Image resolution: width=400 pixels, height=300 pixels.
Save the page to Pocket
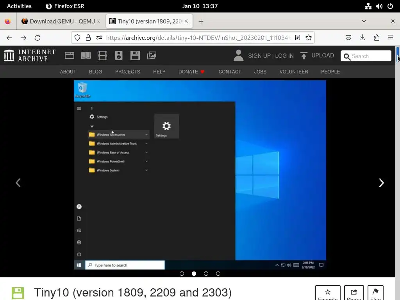(348, 38)
